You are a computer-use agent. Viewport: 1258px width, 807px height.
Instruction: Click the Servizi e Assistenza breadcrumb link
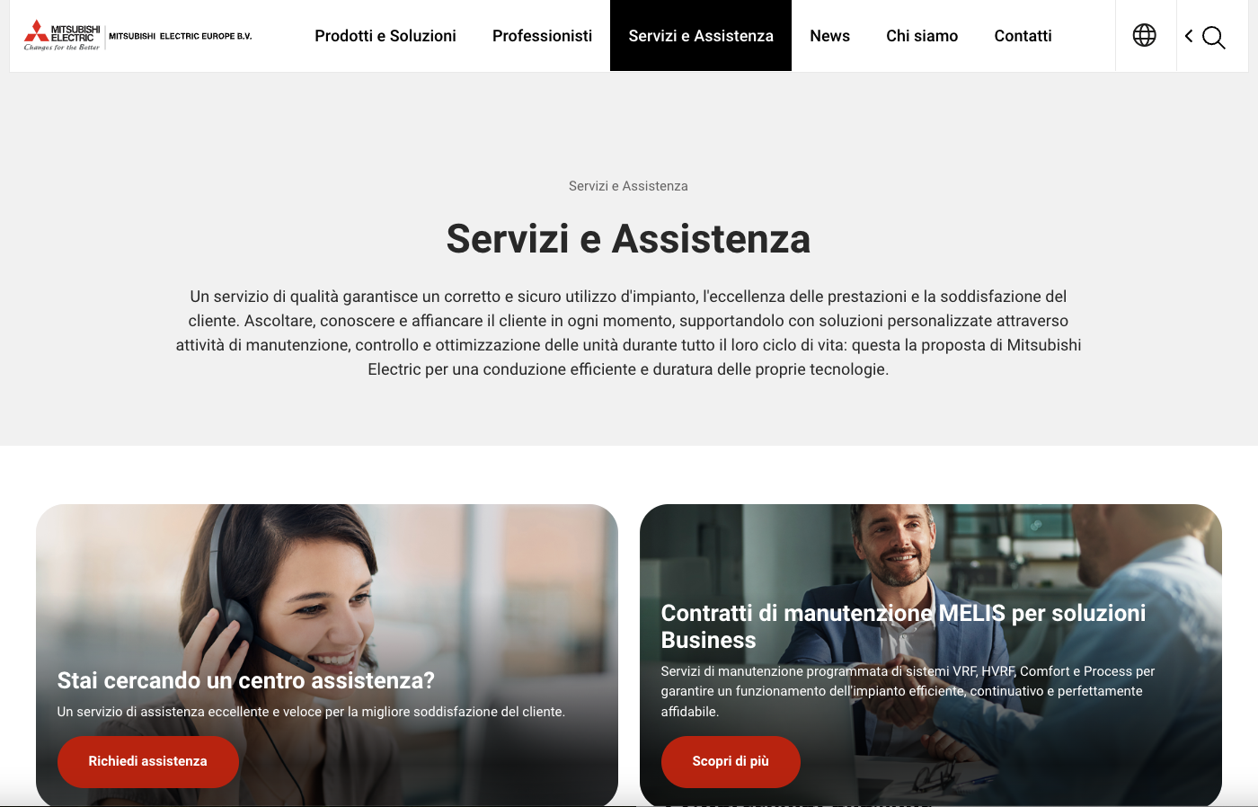[628, 186]
